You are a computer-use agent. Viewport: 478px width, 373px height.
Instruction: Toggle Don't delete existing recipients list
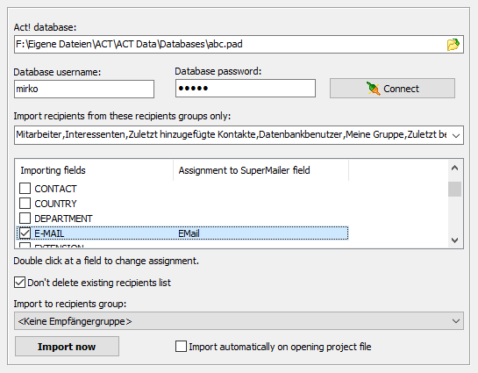(x=19, y=283)
